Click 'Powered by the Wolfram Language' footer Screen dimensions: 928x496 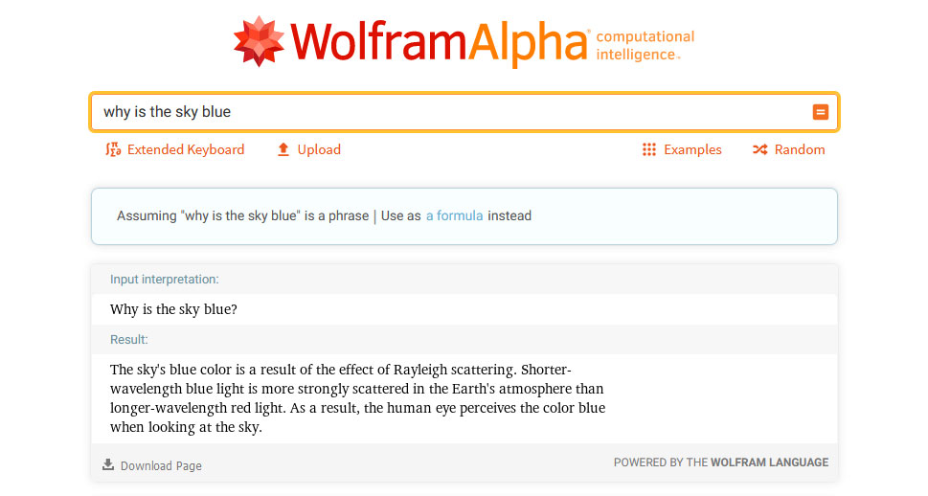[721, 462]
